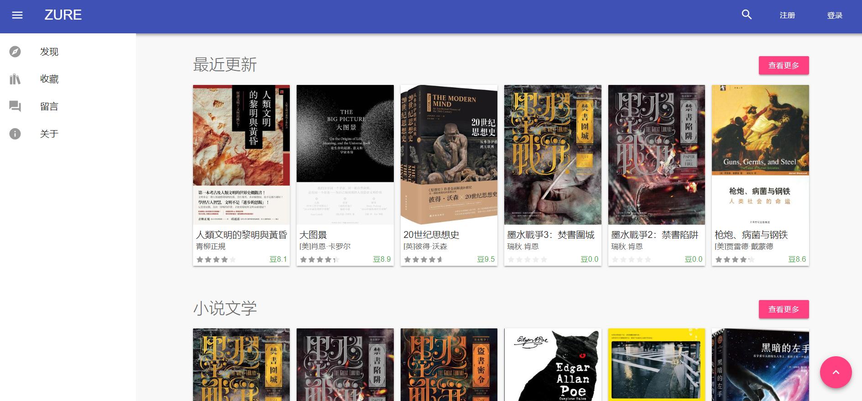The width and height of the screenshot is (862, 401).
Task: Click the ZURE site title
Action: [63, 15]
